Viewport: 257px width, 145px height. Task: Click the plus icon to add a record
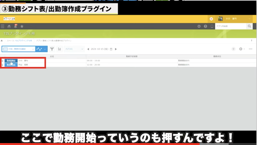pos(233,49)
